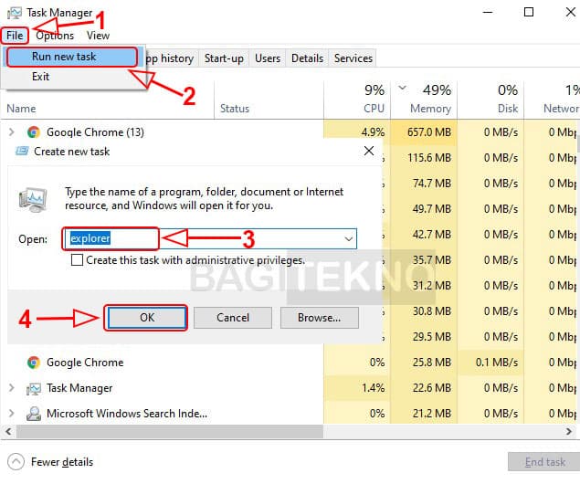
Task: Select the Google Chrome (13) process name
Action: (95, 132)
